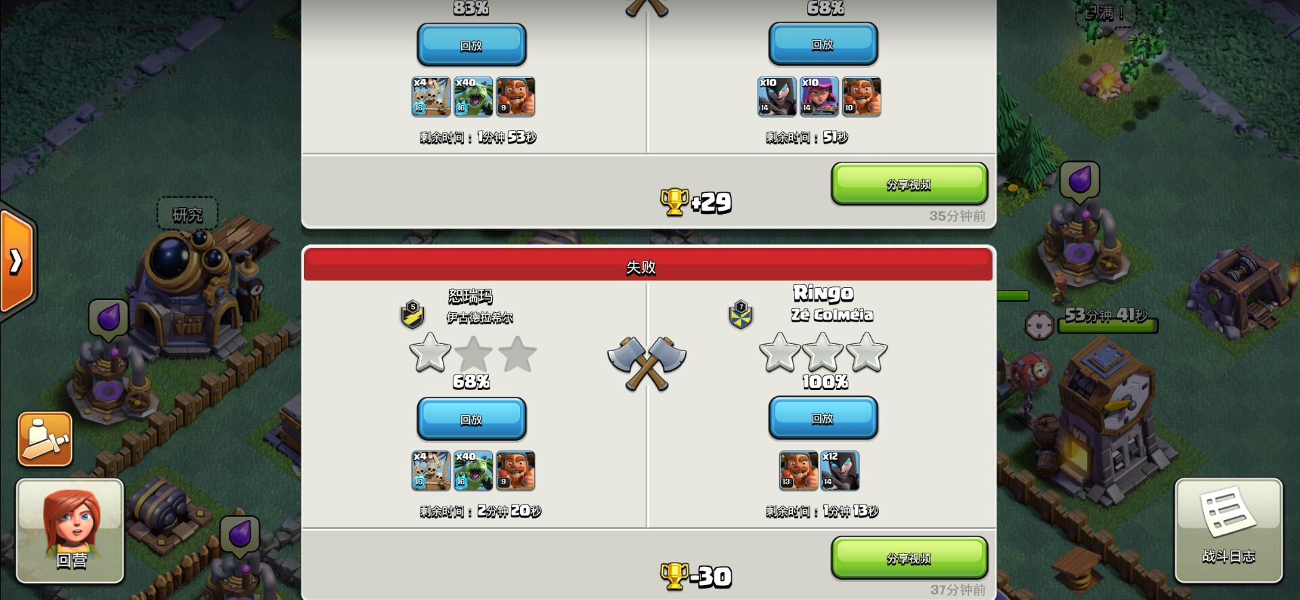Open the attack sword icon button

(x=45, y=439)
